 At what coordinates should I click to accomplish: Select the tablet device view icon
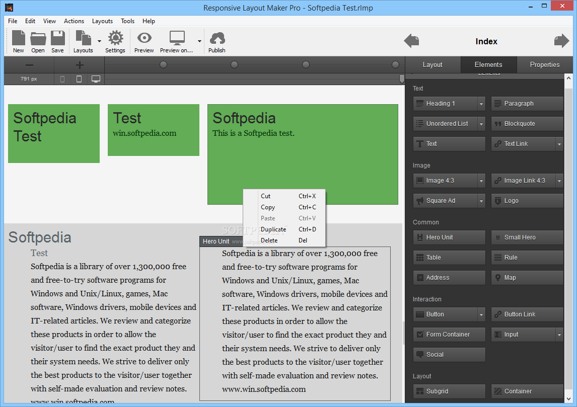79,79
